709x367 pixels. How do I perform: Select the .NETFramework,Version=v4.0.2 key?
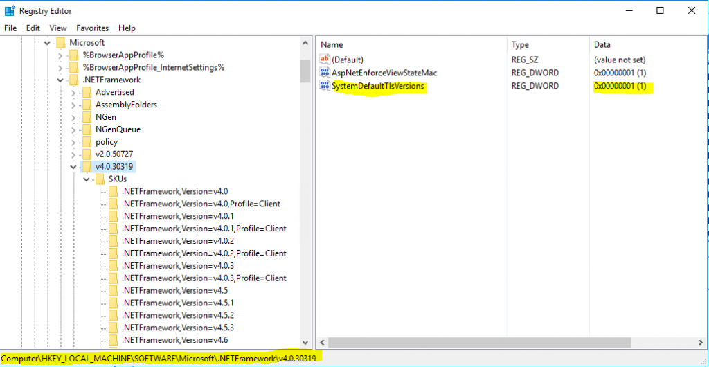coord(178,241)
